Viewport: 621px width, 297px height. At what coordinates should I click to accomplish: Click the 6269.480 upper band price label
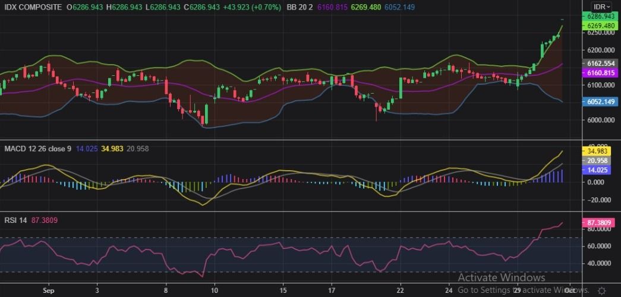coord(601,25)
